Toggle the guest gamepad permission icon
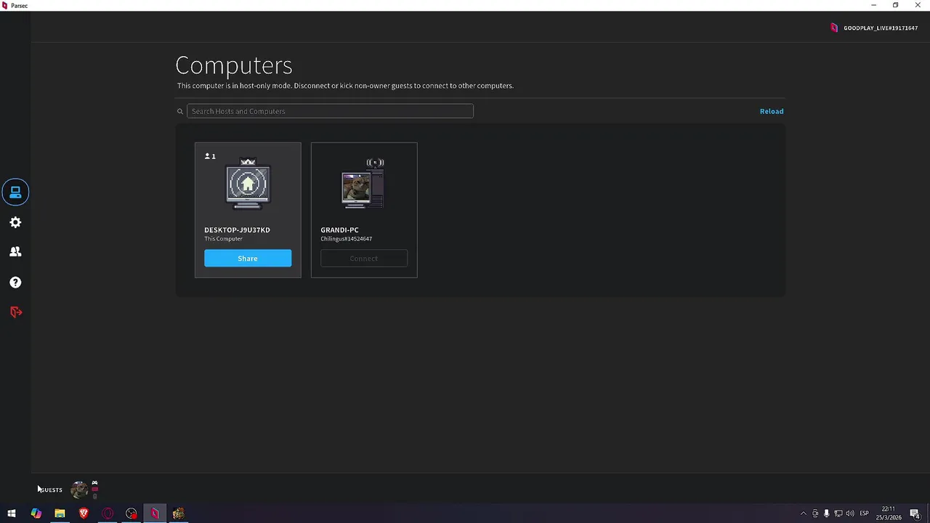Screen dimensions: 930x523 point(94,482)
